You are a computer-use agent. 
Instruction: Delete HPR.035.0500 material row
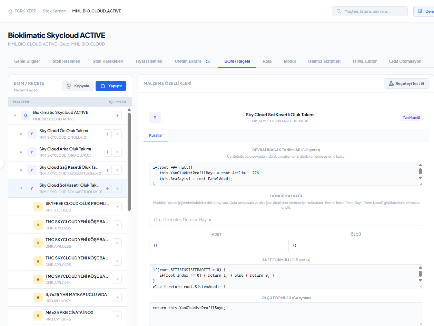pyautogui.click(x=117, y=207)
